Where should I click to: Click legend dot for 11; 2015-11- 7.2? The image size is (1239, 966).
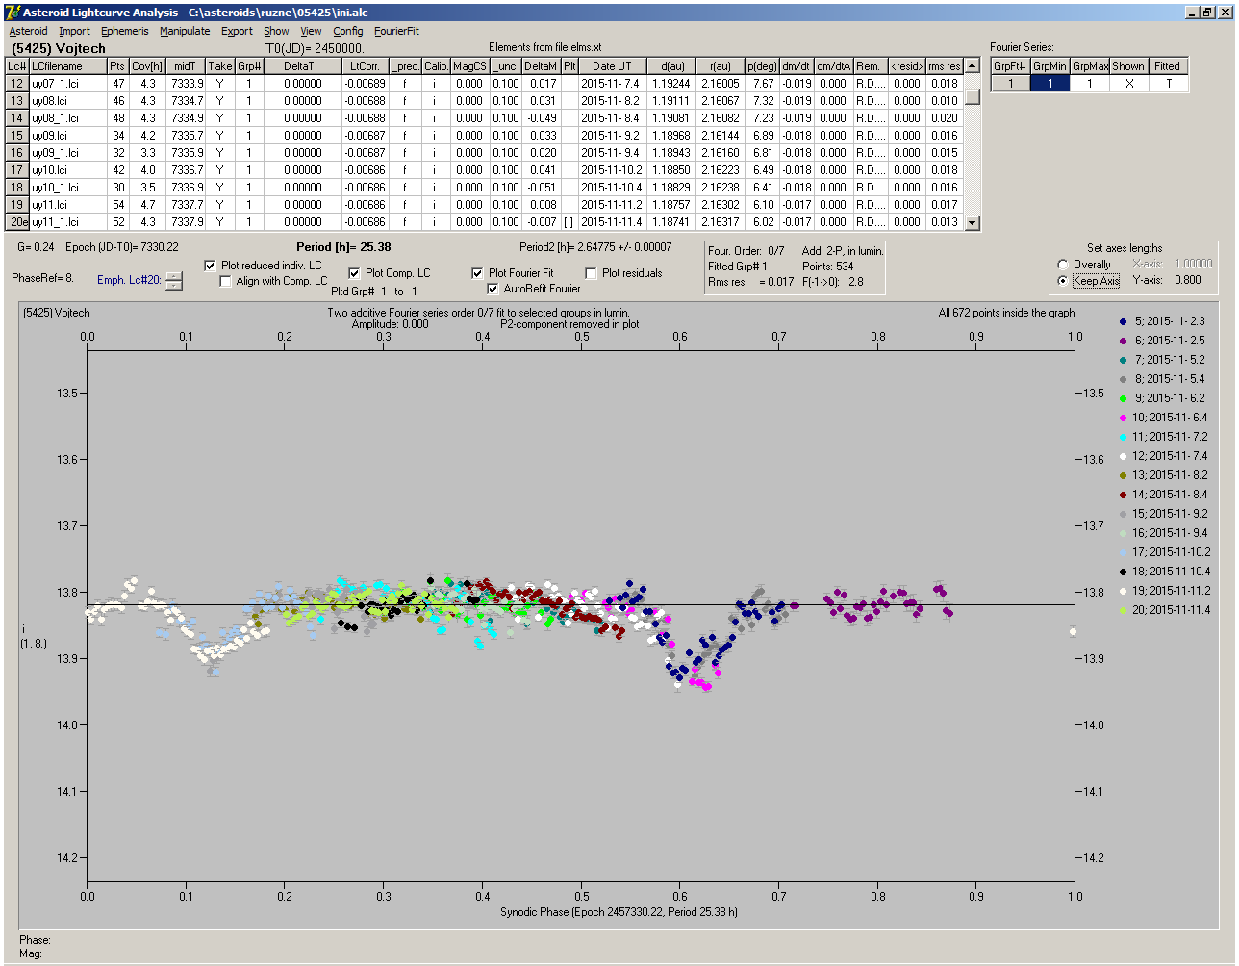[x=1124, y=437]
